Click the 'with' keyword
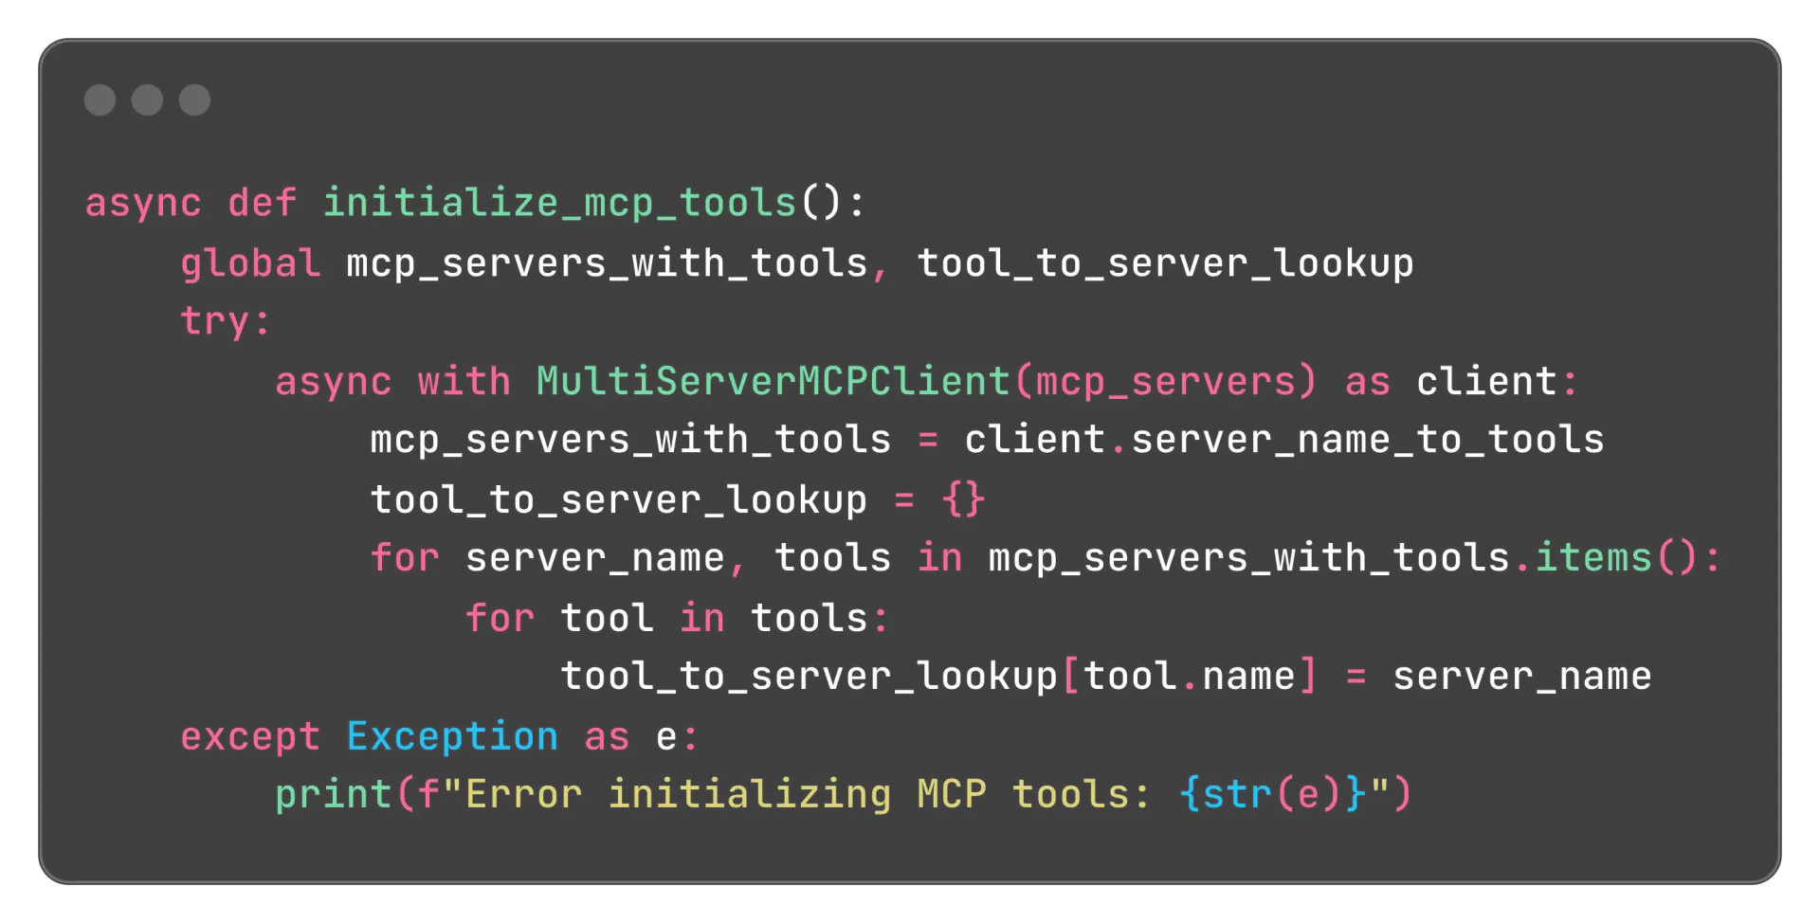 pyautogui.click(x=464, y=381)
